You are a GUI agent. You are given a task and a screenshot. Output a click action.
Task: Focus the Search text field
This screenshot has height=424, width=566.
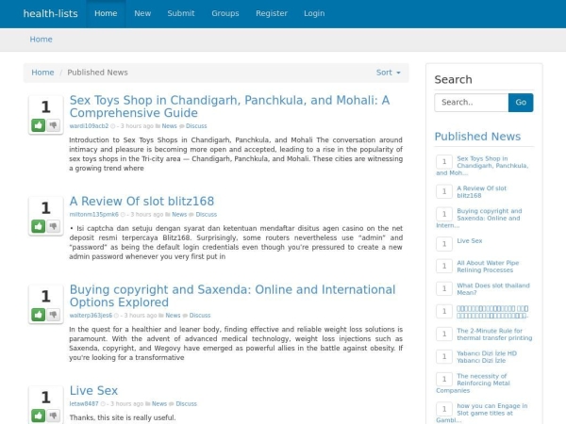472,103
